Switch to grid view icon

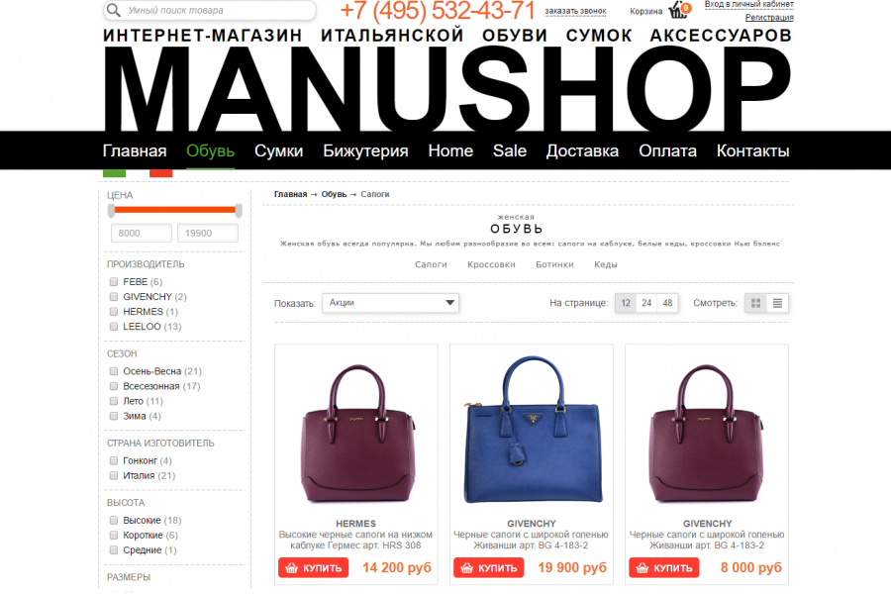755,303
